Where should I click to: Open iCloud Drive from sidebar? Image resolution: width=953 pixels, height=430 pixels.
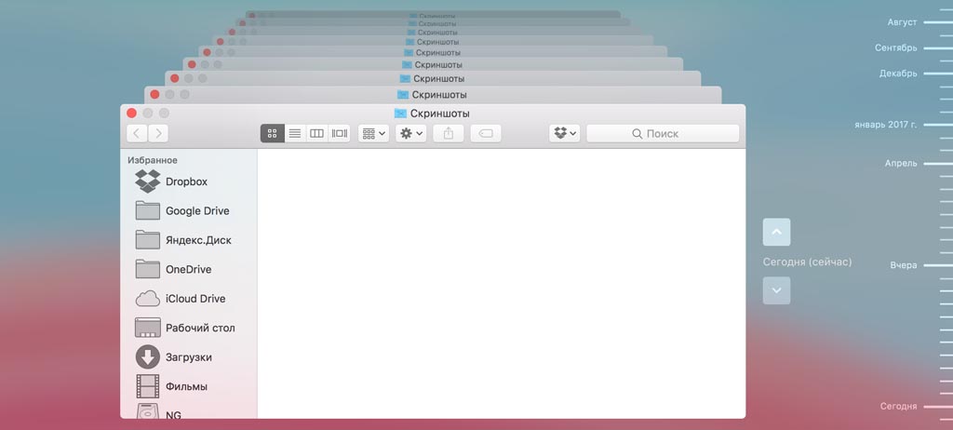tap(195, 299)
